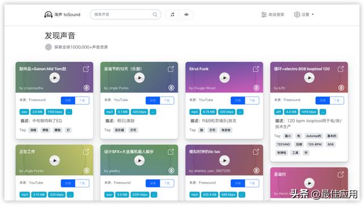The image size is (364, 205).
Task: Click license coin icon on Ganon Mid Tom card
Action: (86, 87)
